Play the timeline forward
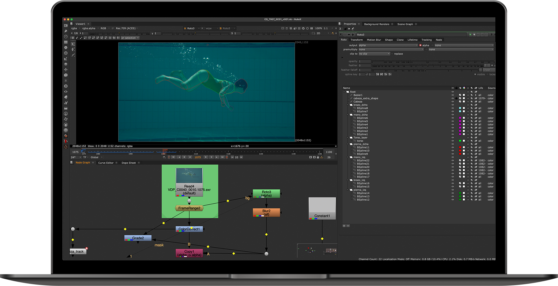This screenshot has height=286, width=558. click(206, 157)
